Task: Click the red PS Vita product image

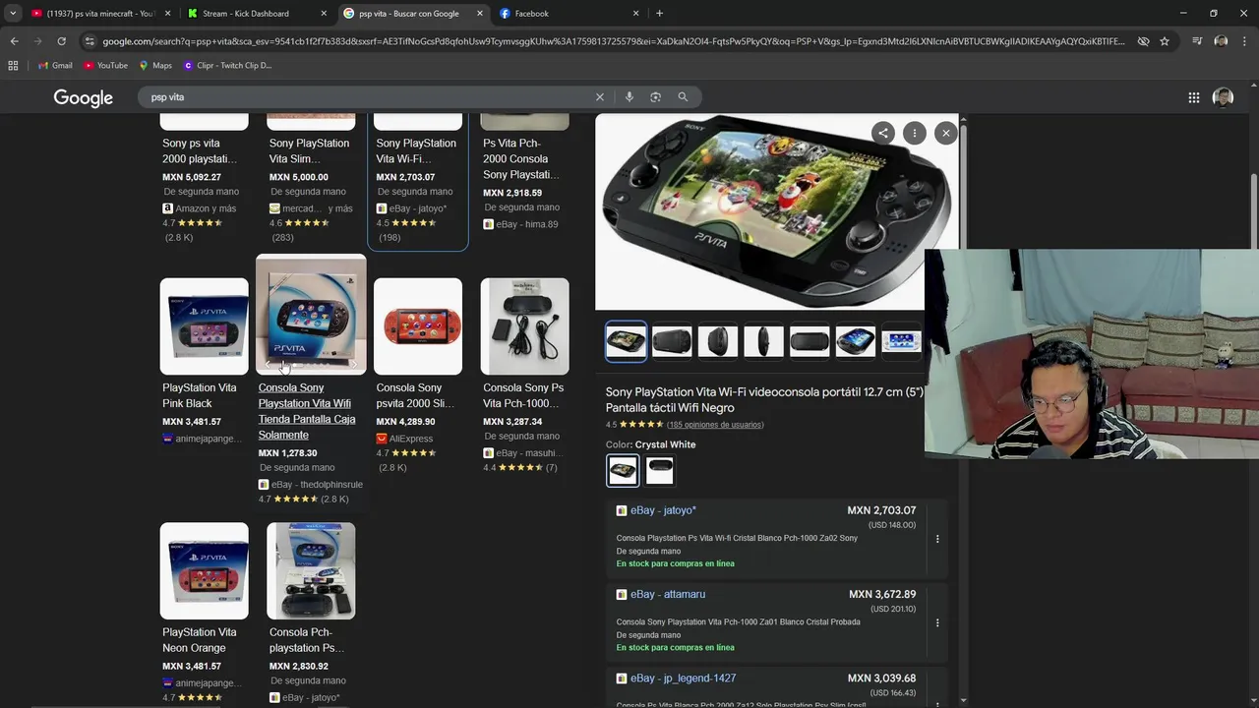Action: click(x=417, y=326)
